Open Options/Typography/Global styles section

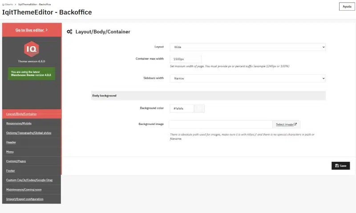(x=28, y=133)
